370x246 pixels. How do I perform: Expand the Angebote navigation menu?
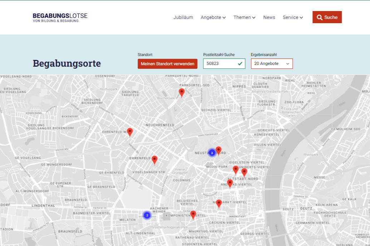click(213, 17)
